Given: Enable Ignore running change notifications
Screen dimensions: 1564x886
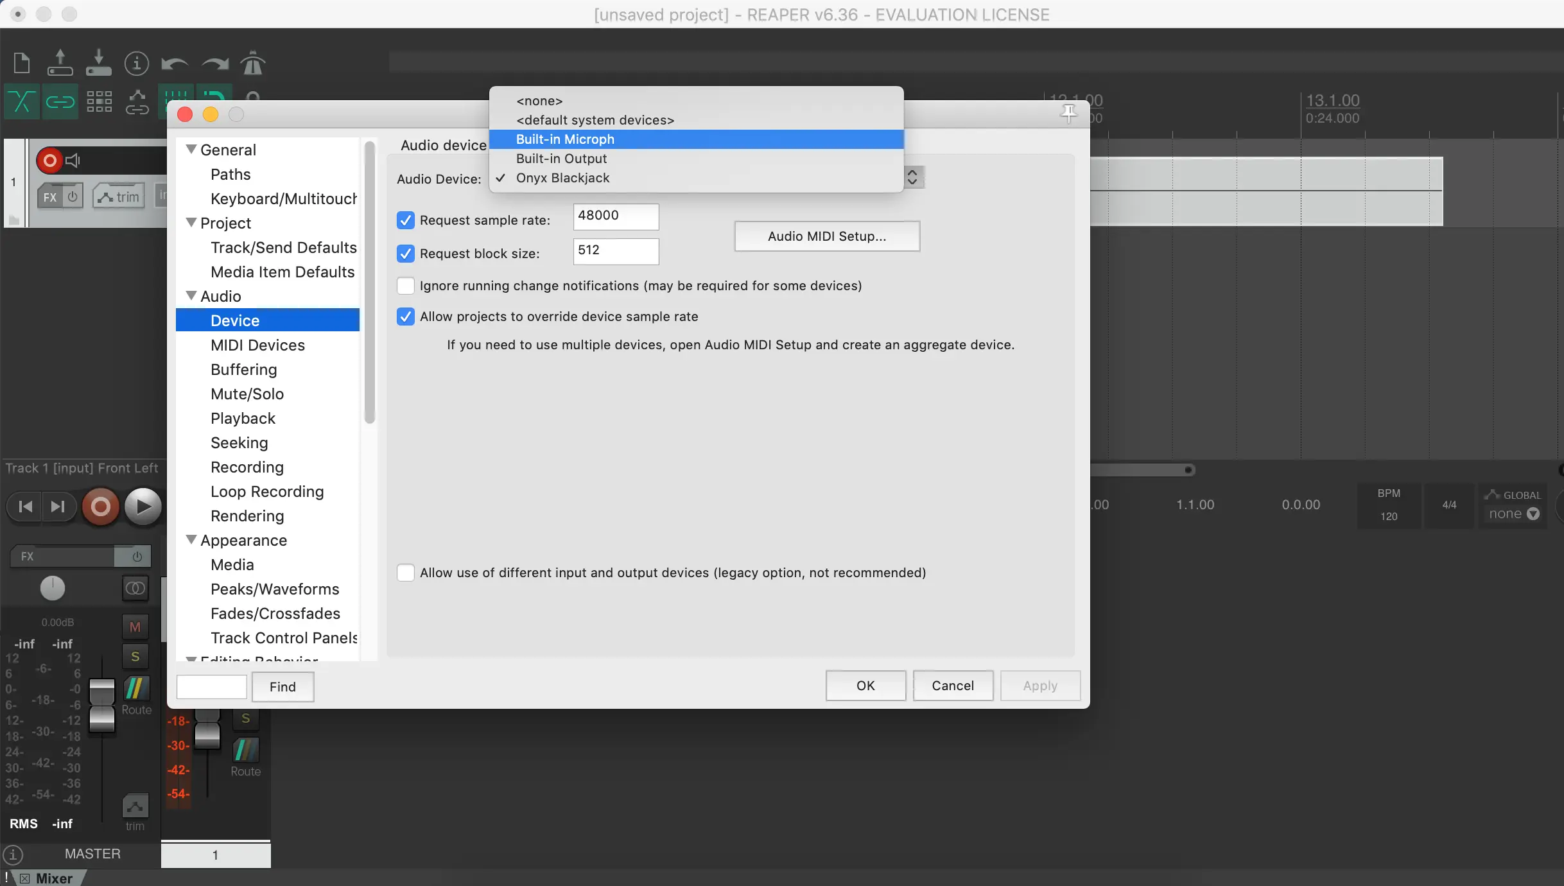Looking at the screenshot, I should (x=406, y=286).
